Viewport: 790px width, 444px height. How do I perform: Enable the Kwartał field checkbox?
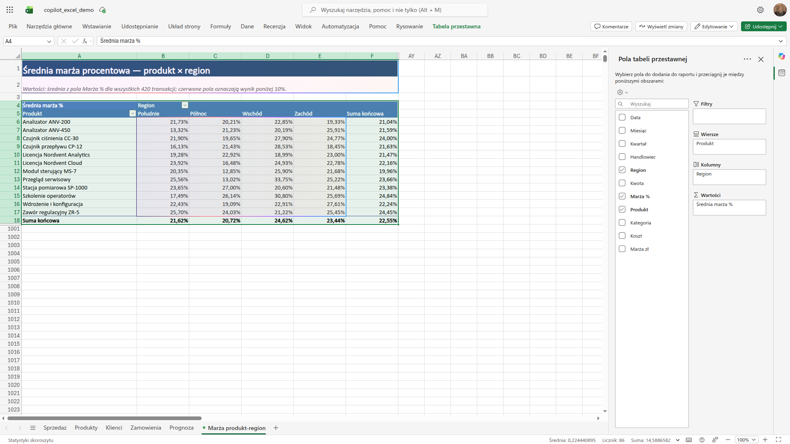click(x=622, y=144)
